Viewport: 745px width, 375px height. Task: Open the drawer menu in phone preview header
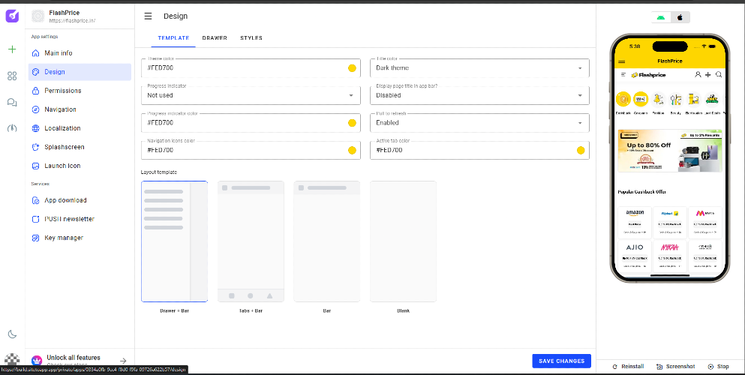(x=621, y=61)
